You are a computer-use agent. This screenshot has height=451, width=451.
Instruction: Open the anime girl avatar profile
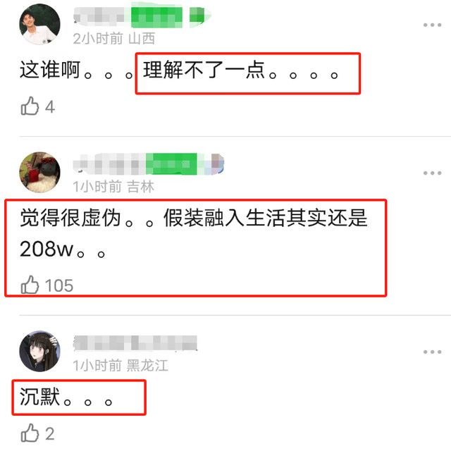[39, 351]
